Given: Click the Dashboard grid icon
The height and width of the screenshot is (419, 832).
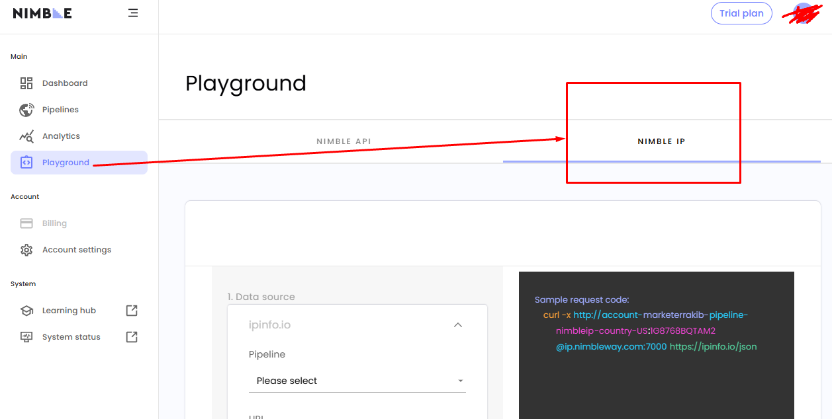Looking at the screenshot, I should [x=26, y=83].
